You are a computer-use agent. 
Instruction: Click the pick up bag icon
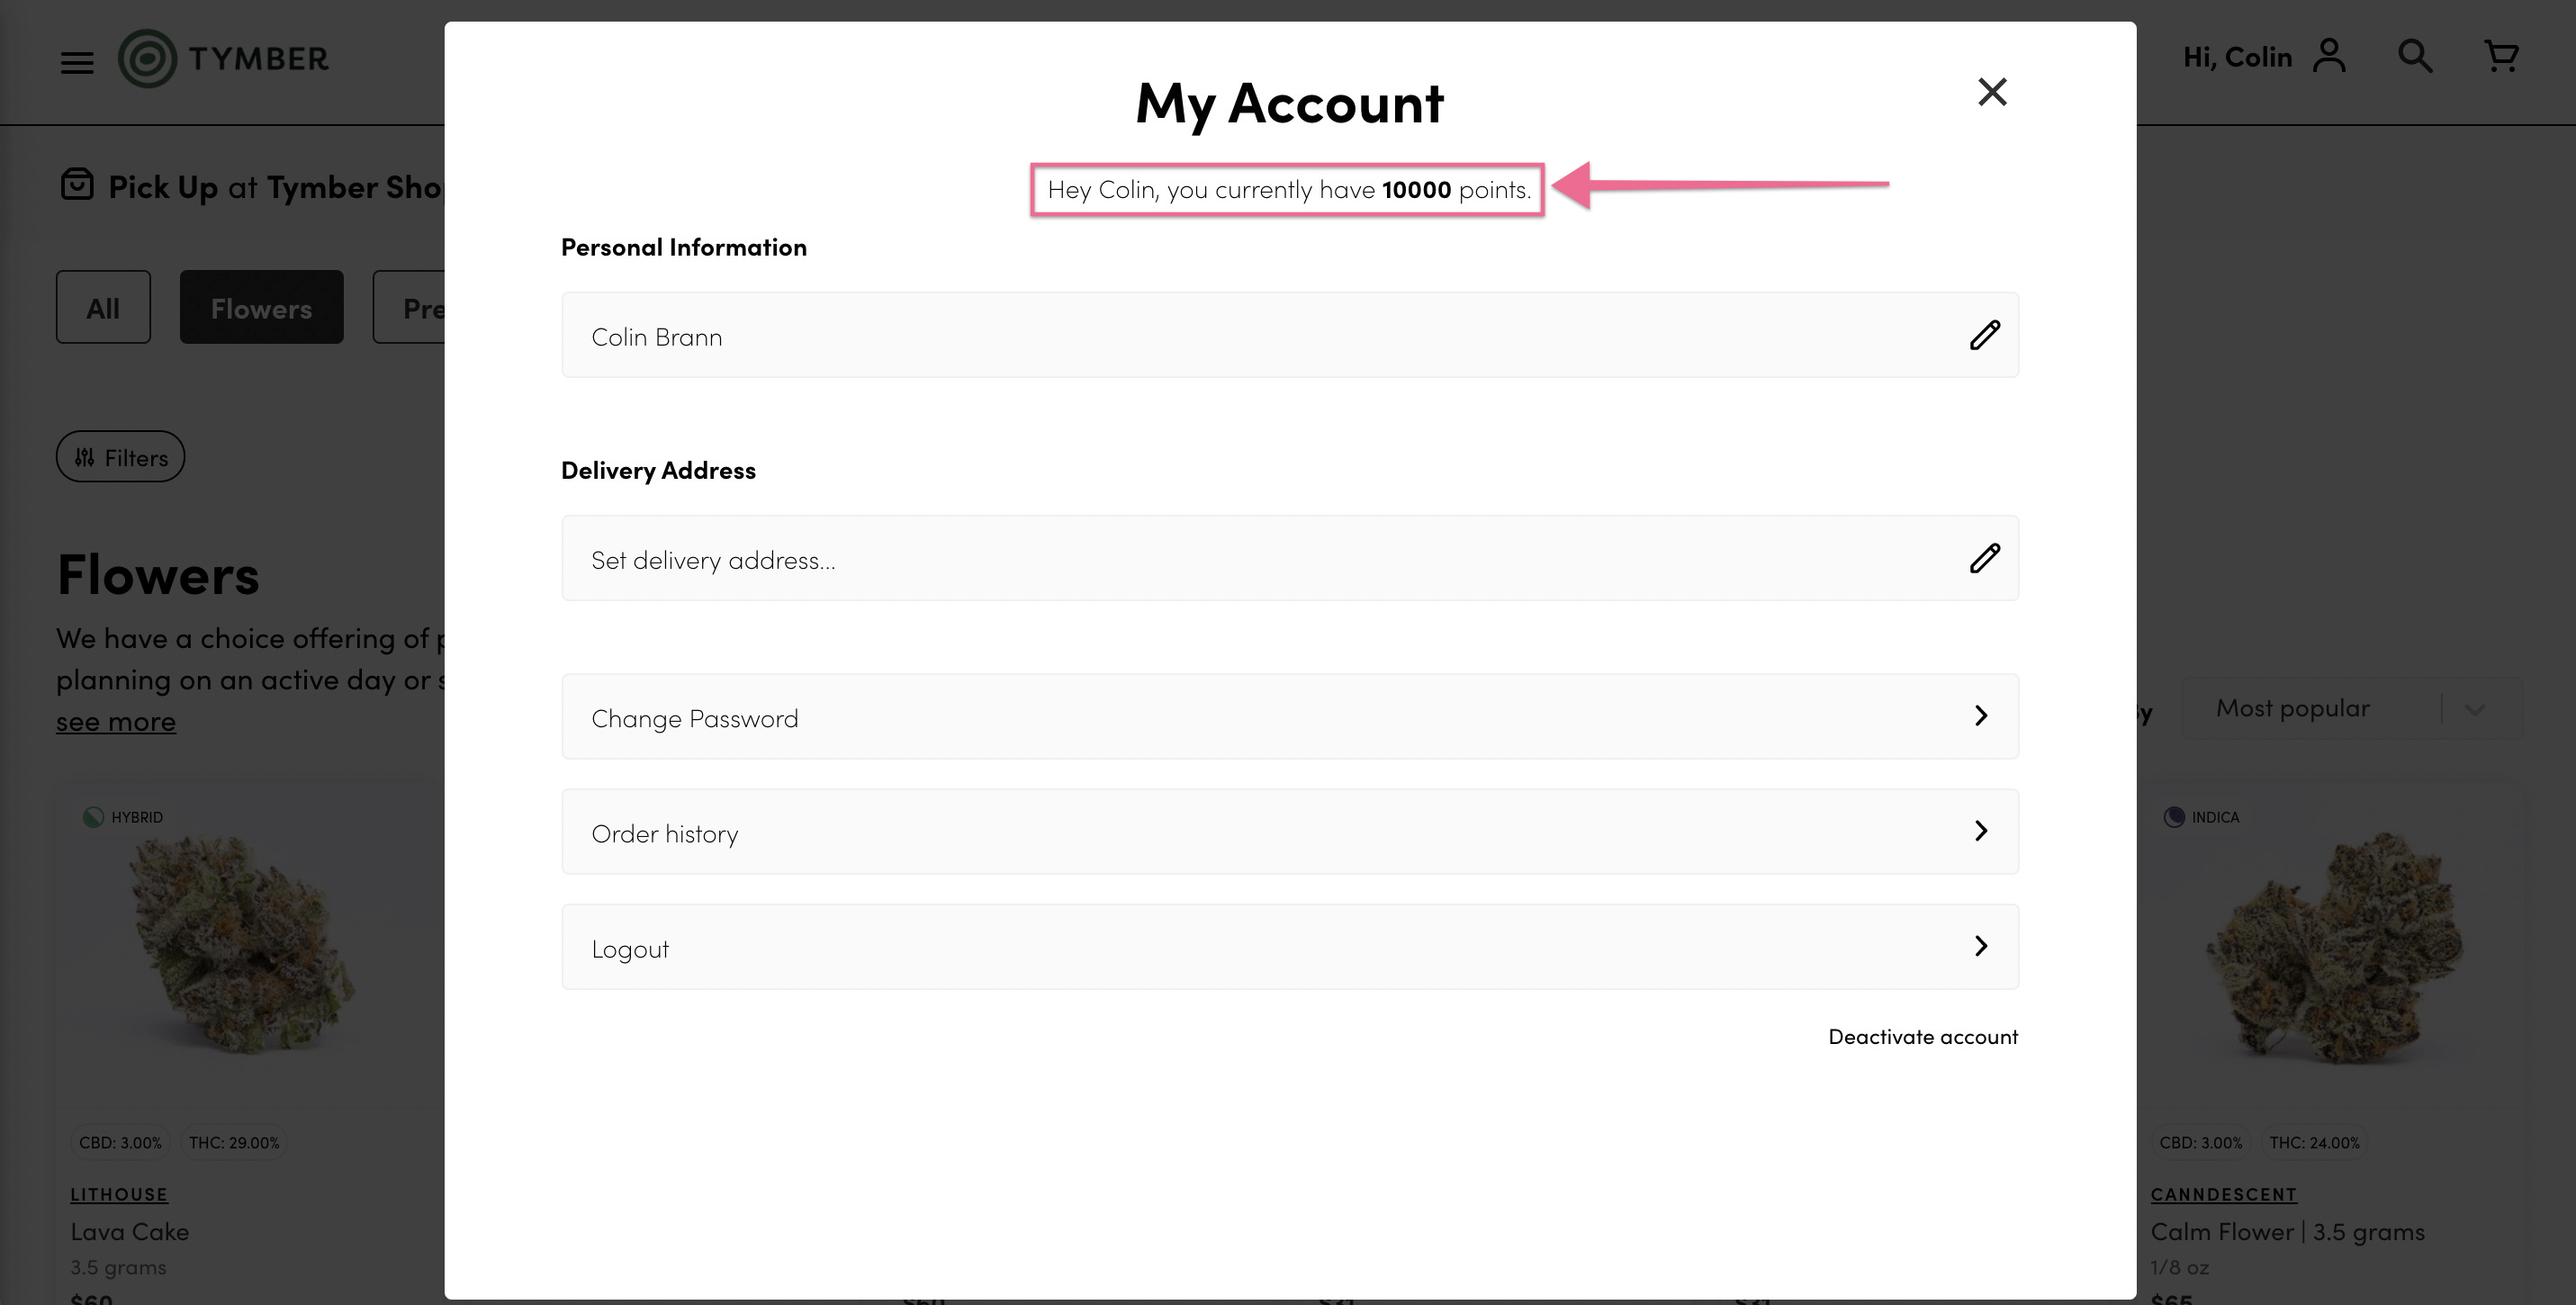[x=77, y=185]
